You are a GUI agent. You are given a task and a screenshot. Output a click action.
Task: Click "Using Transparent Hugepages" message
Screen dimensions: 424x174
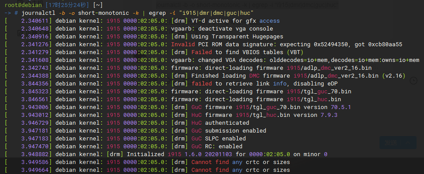(237, 37)
